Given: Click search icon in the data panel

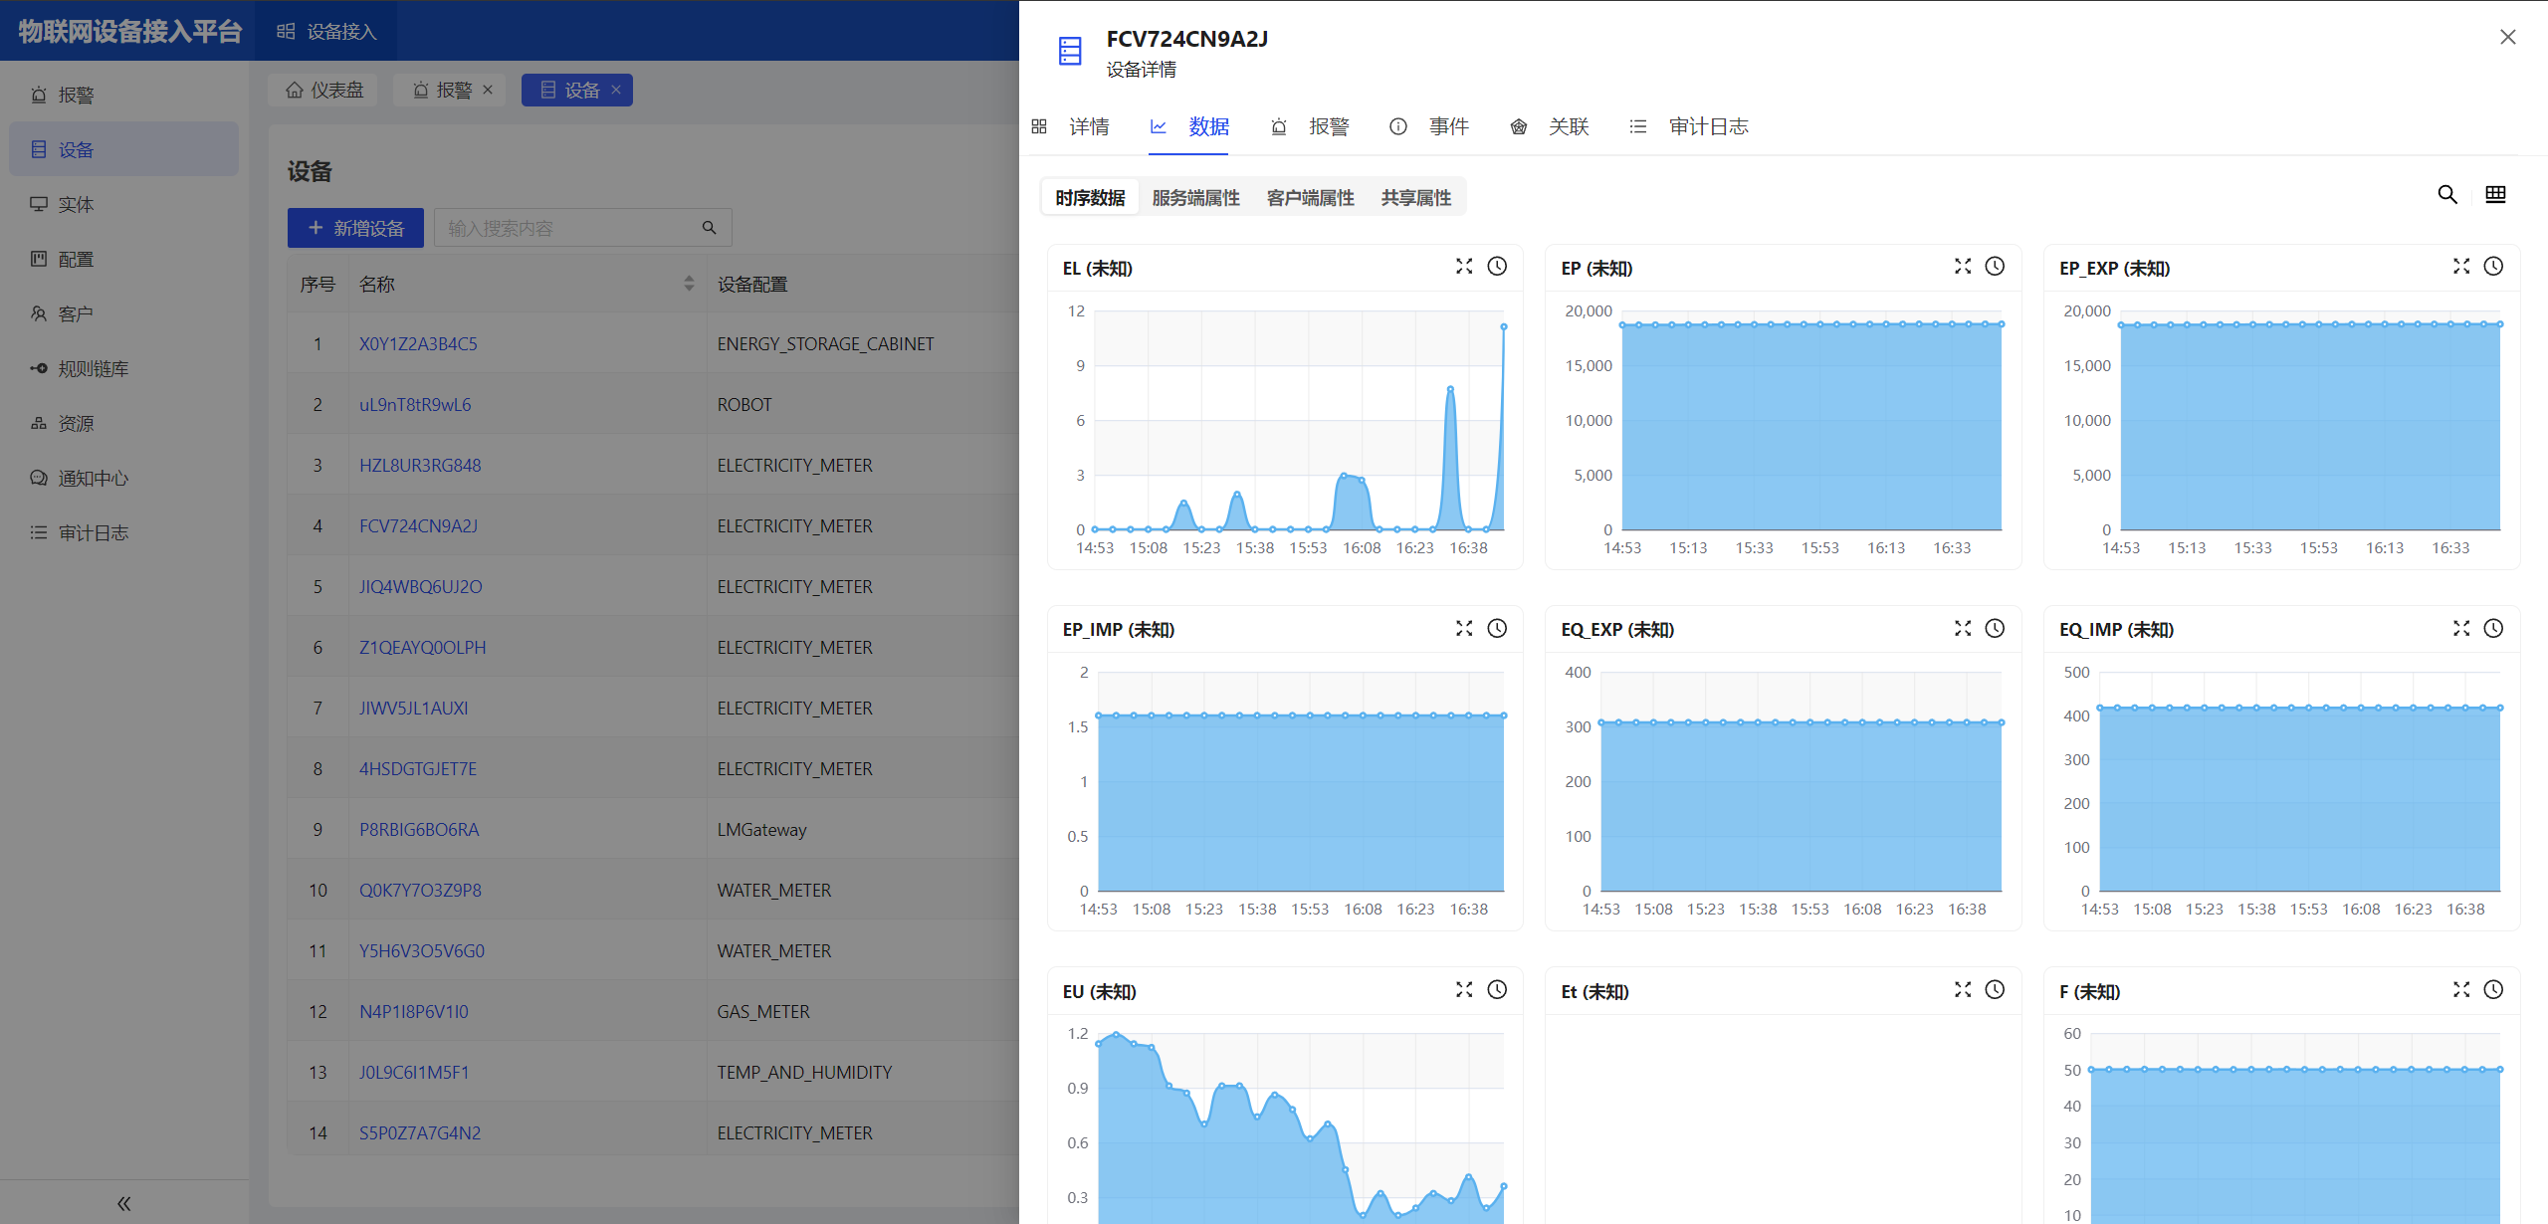Looking at the screenshot, I should click(x=2447, y=195).
